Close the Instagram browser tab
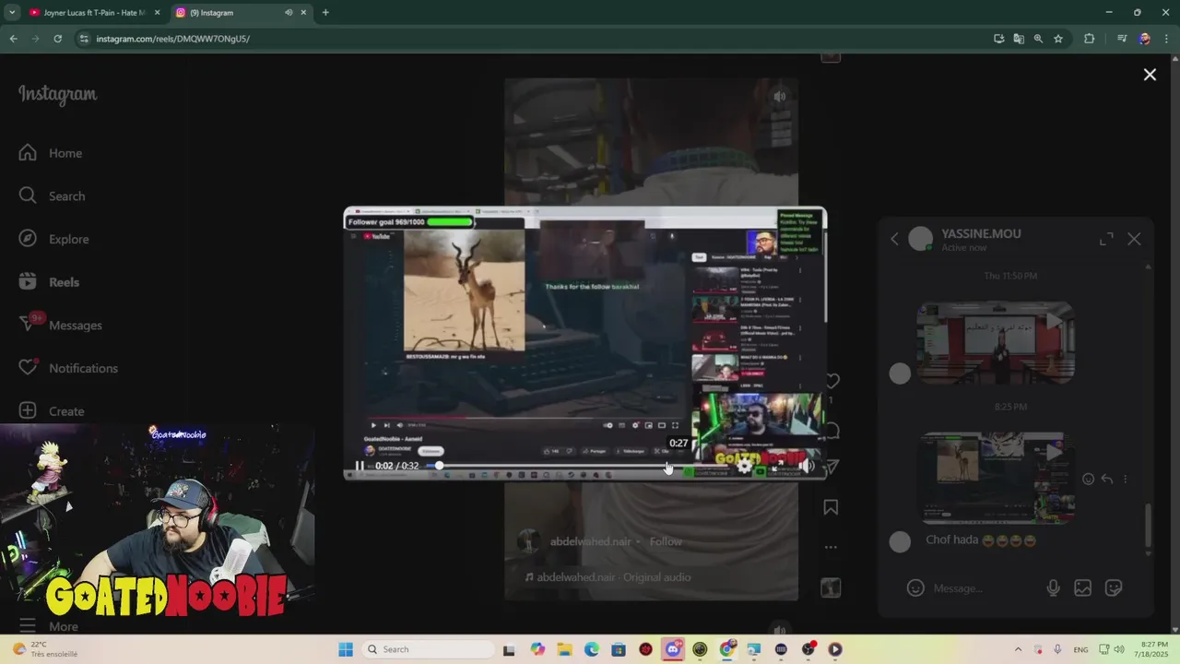The height and width of the screenshot is (664, 1180). pyautogui.click(x=303, y=13)
